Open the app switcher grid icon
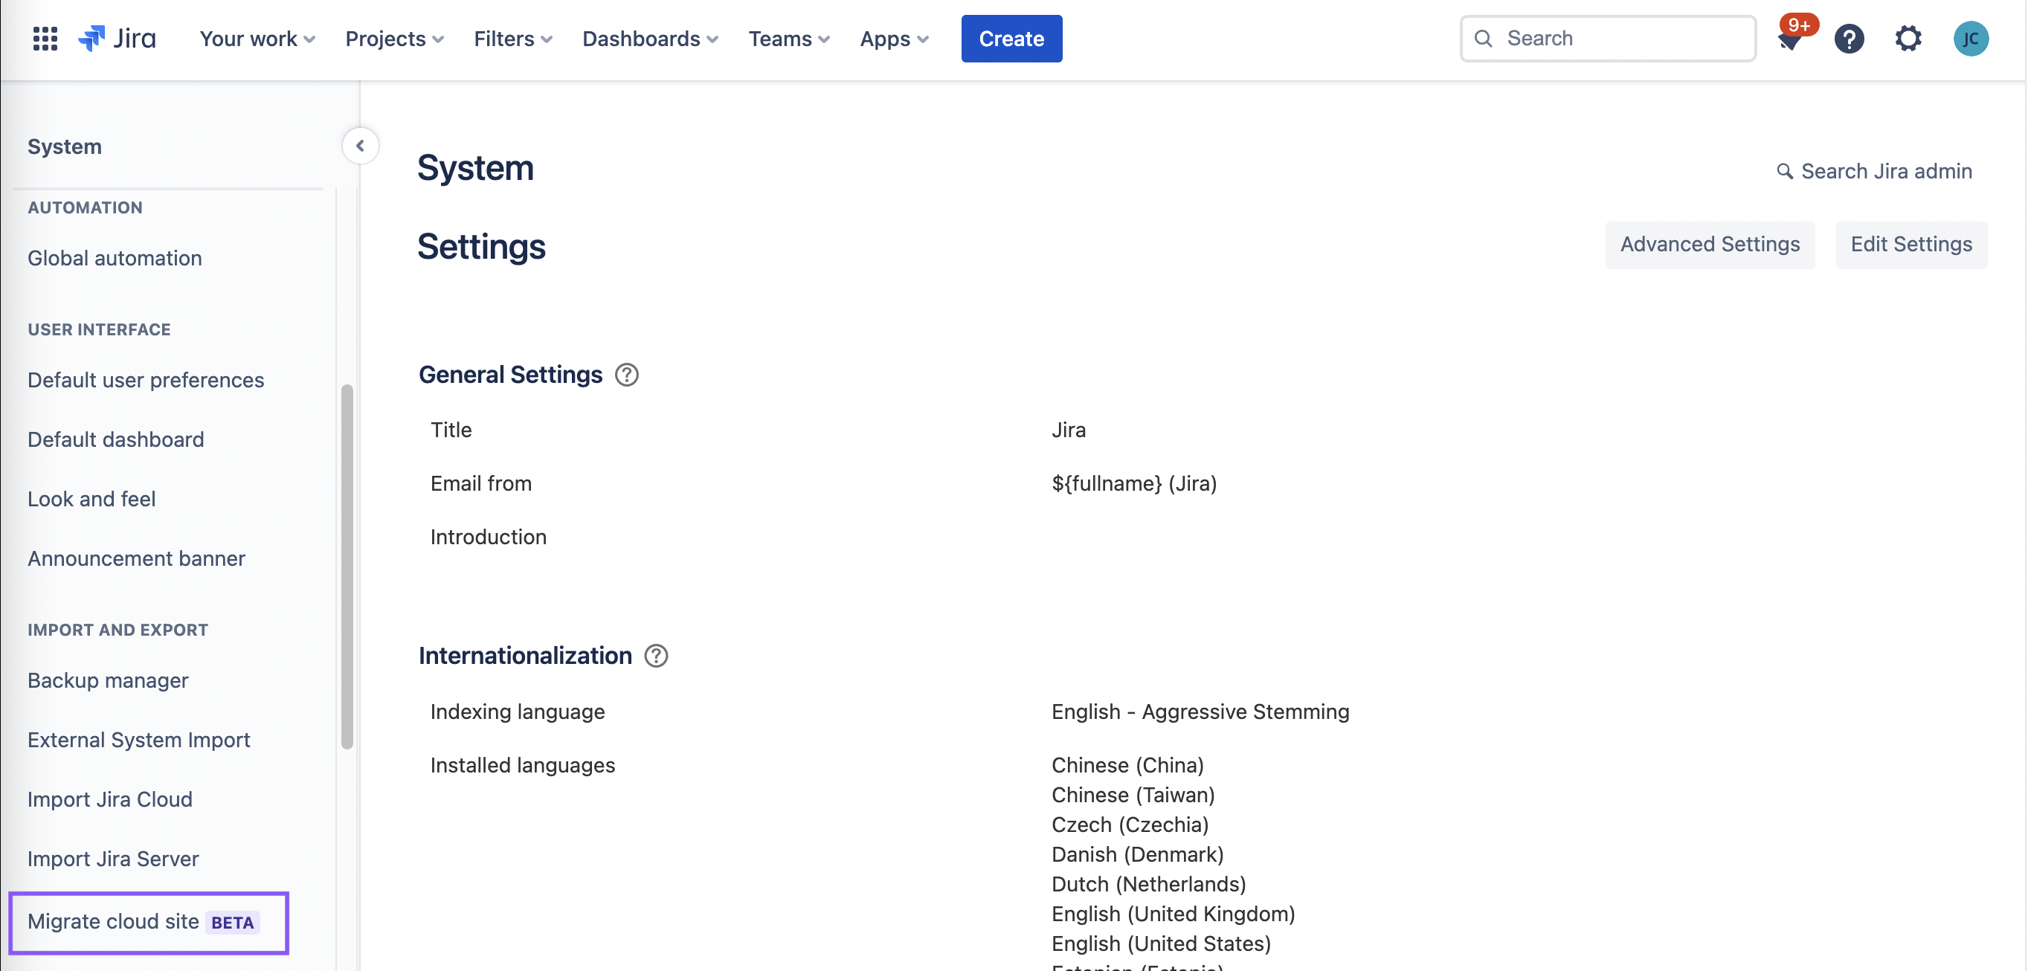This screenshot has height=971, width=2028. pyautogui.click(x=45, y=39)
